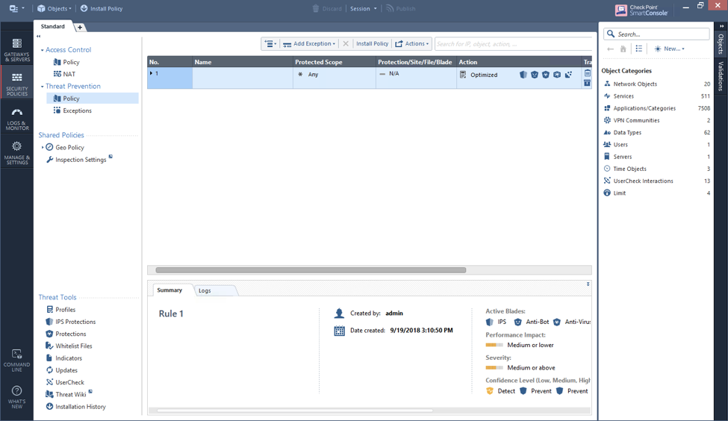Expand the Geo Policy node

pos(43,147)
